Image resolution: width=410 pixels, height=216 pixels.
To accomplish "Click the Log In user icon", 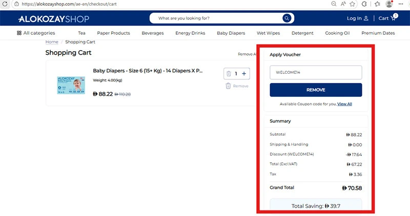I will tap(366, 18).
